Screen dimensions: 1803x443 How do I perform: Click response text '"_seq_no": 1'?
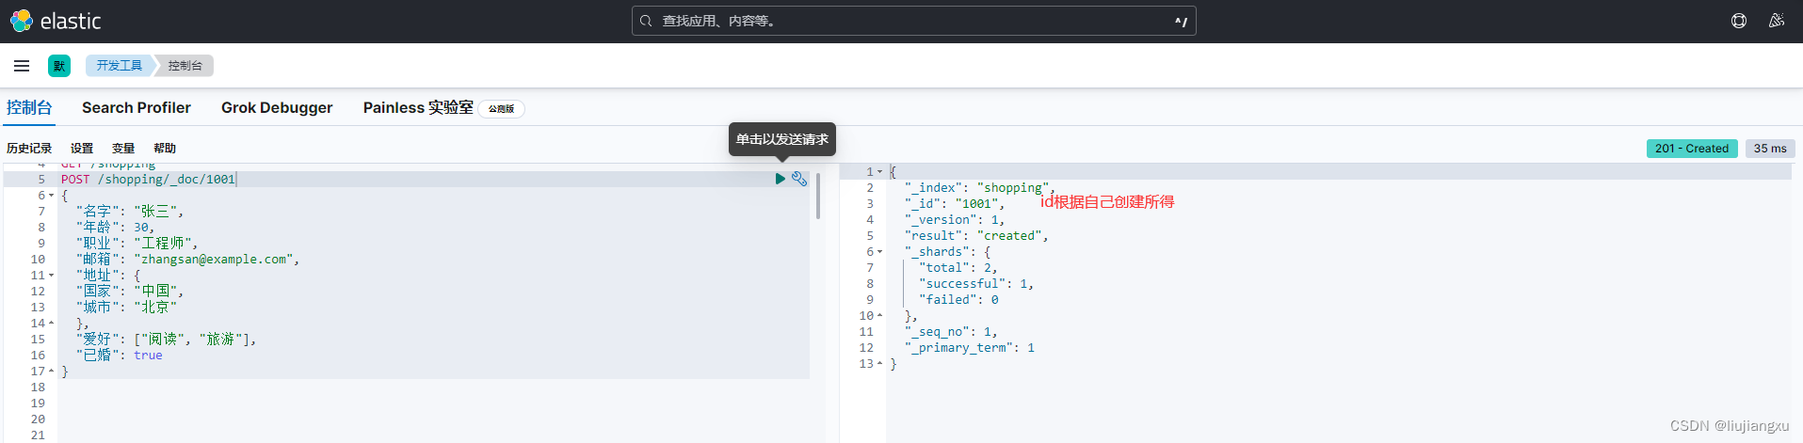pyautogui.click(x=948, y=332)
